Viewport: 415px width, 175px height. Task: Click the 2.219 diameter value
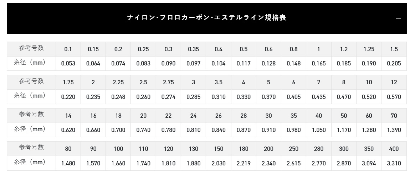244,163
